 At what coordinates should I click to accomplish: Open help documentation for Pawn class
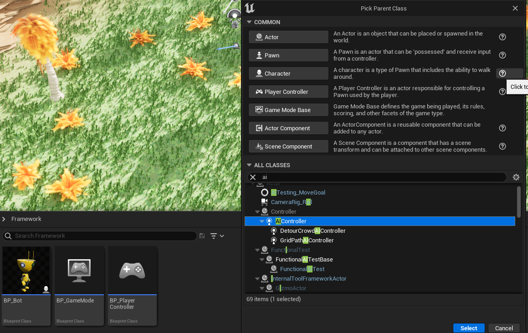(502, 55)
